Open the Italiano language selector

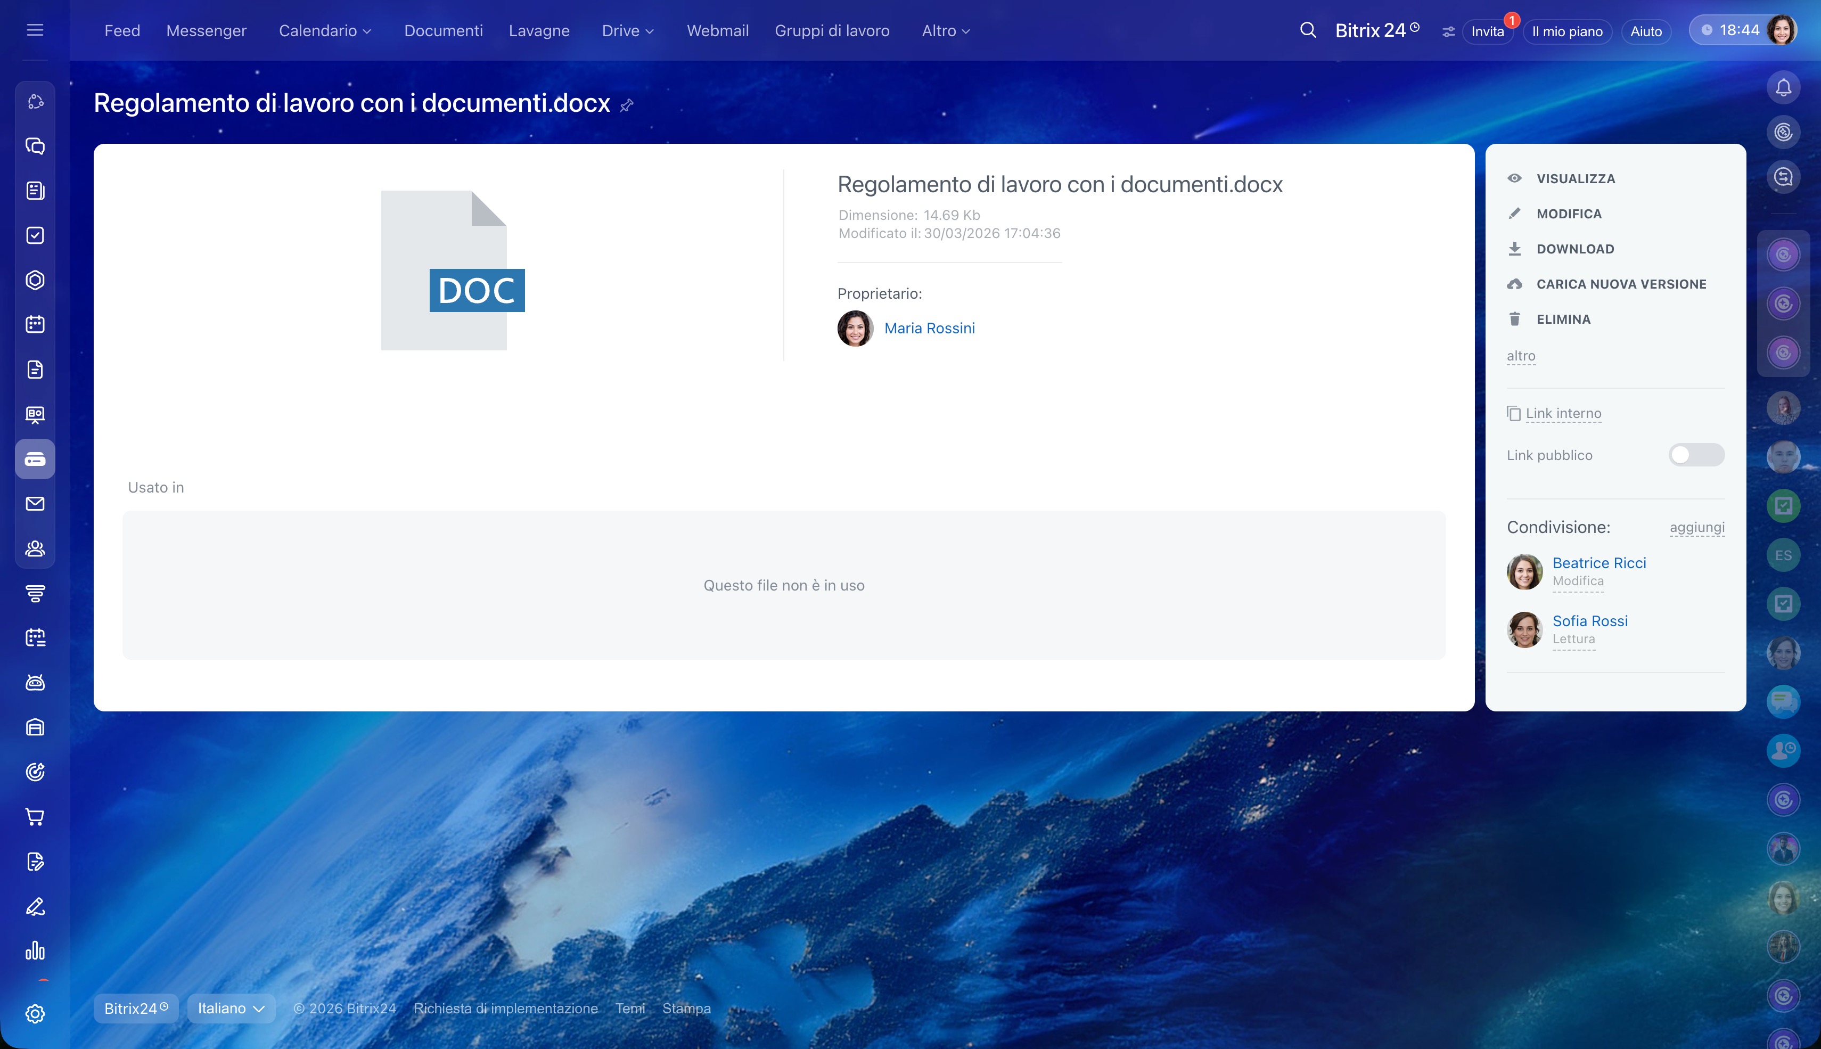click(x=231, y=1008)
